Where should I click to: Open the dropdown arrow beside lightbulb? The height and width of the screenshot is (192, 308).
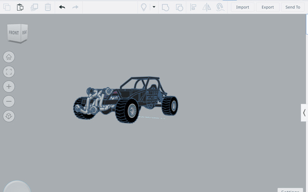[x=154, y=7]
